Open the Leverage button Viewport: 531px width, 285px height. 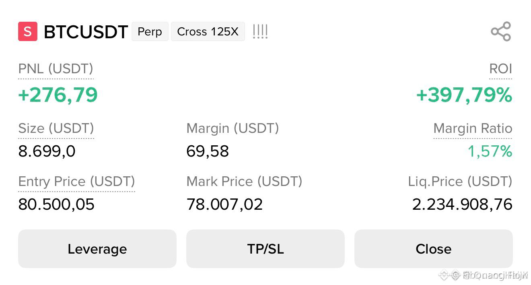click(x=97, y=249)
